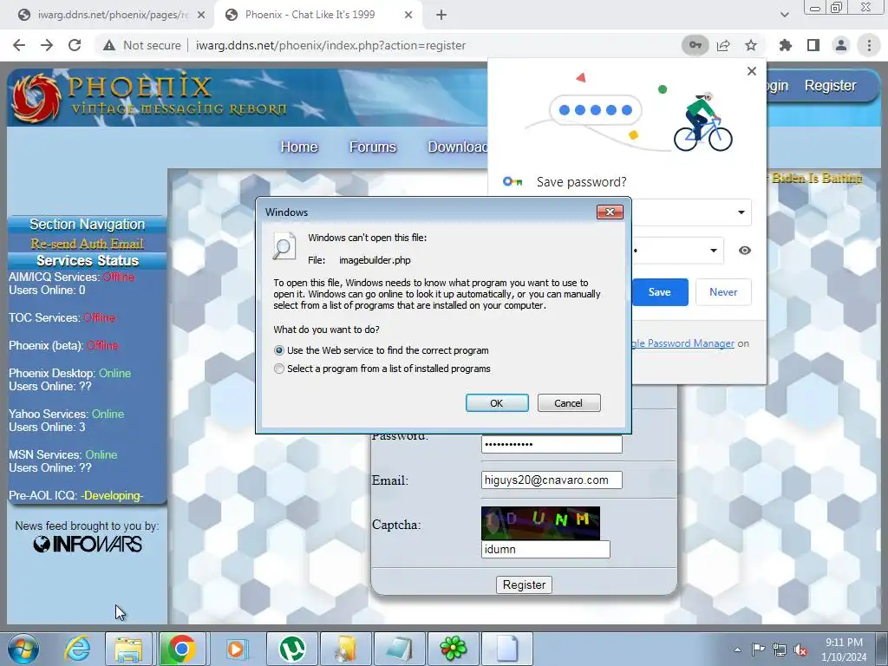The image size is (888, 666).
Task: Click Cancel in the Windows dialog
Action: [x=569, y=403]
